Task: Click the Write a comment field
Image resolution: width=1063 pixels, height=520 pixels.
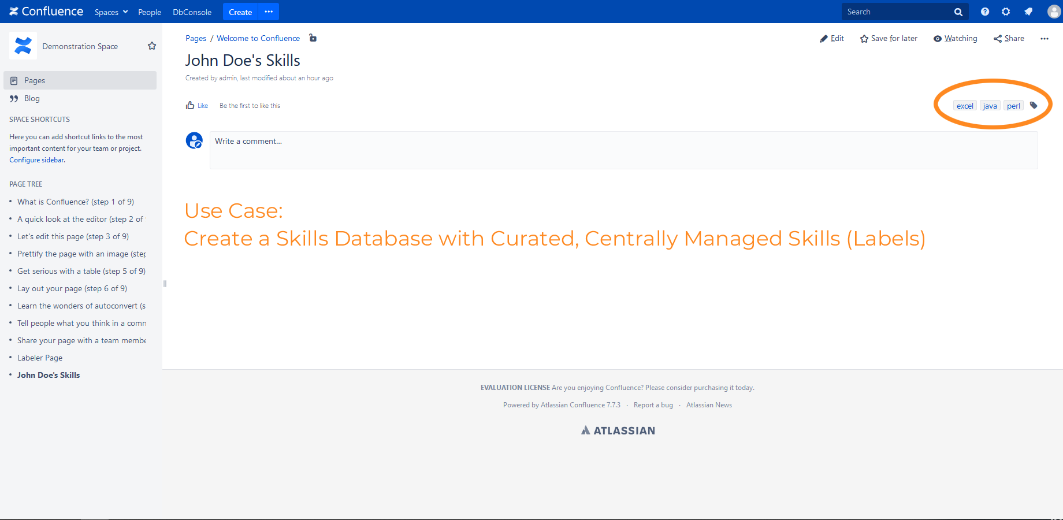Action: point(624,150)
